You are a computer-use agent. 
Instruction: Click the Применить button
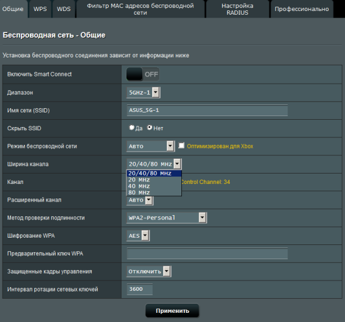[x=172, y=310]
